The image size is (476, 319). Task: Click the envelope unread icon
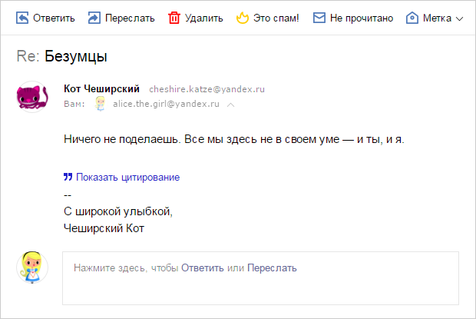coord(319,18)
